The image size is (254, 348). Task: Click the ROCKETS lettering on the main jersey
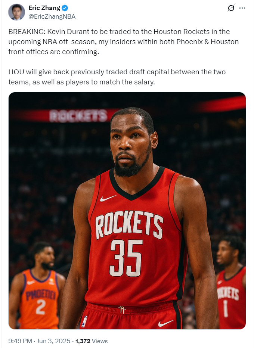[129, 225]
